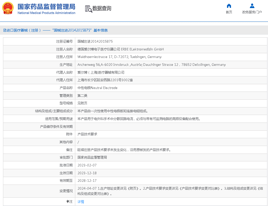
Task: Click the 产品储存条件及有效期 label
Action: pos(56,127)
